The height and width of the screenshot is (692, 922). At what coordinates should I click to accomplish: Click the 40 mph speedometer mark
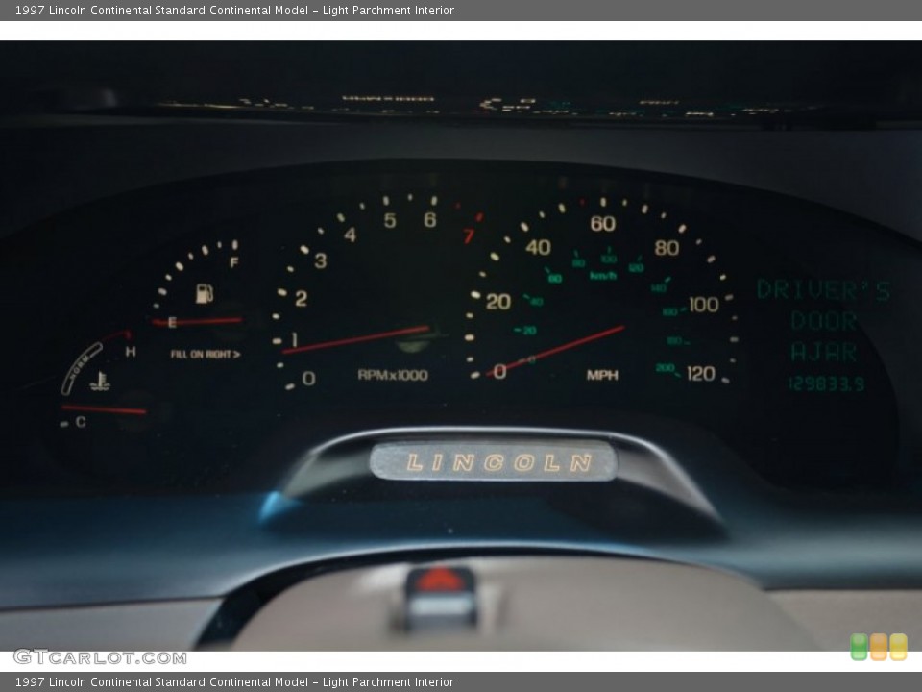coord(538,247)
